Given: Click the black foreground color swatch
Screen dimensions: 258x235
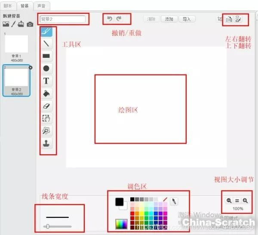Looking at the screenshot, I should click(x=120, y=202).
